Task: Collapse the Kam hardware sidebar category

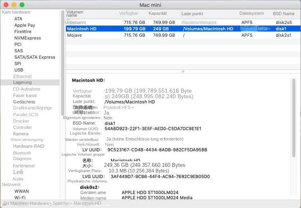Action: (x=16, y=12)
